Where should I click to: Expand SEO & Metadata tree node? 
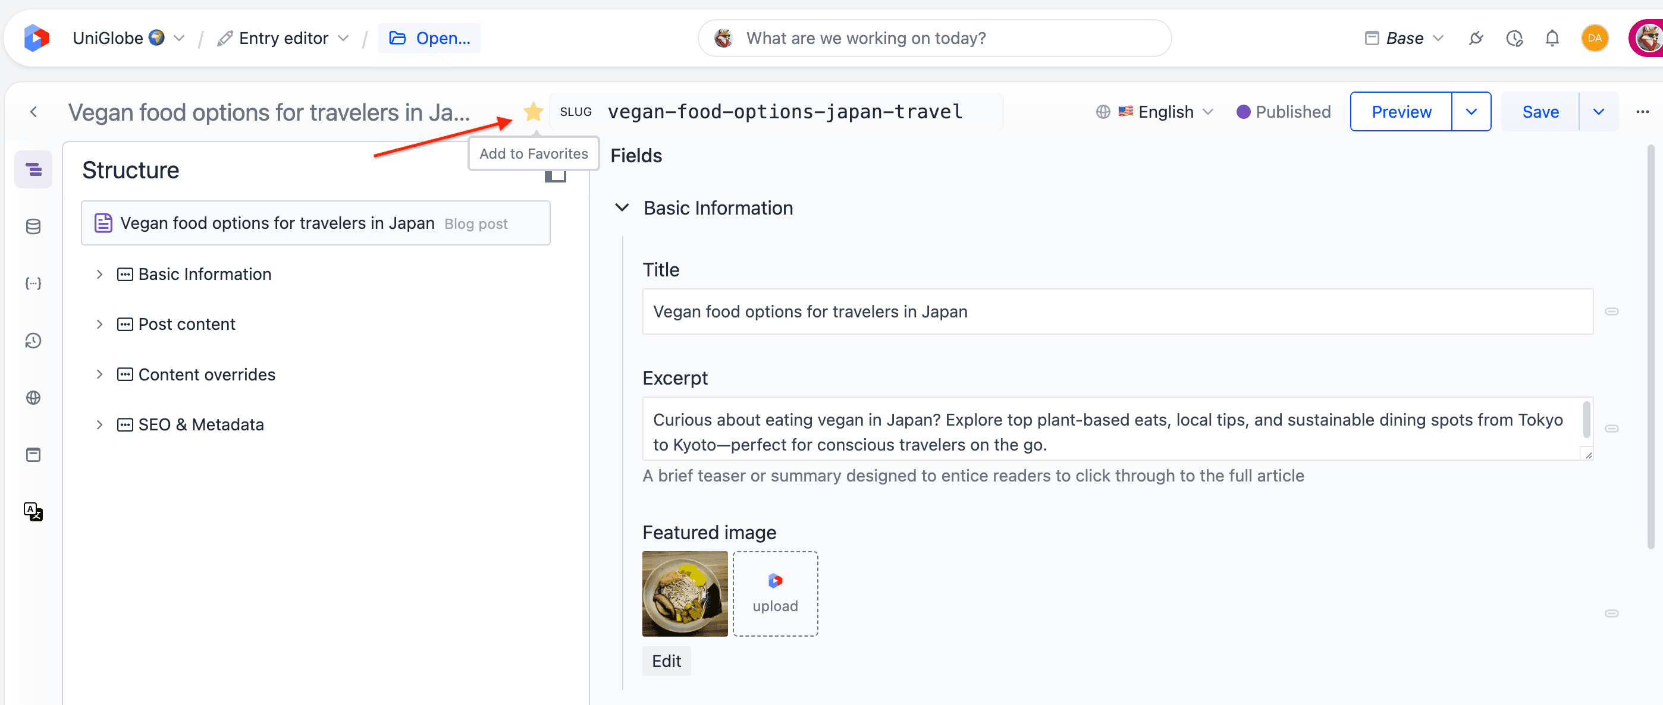click(99, 424)
